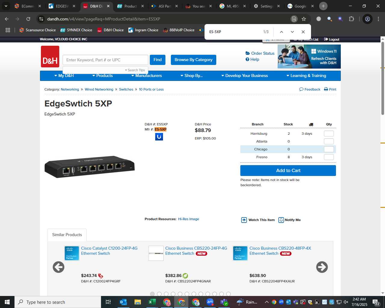Open Excel from the taskbar
This screenshot has width=385, height=308.
coord(152,302)
